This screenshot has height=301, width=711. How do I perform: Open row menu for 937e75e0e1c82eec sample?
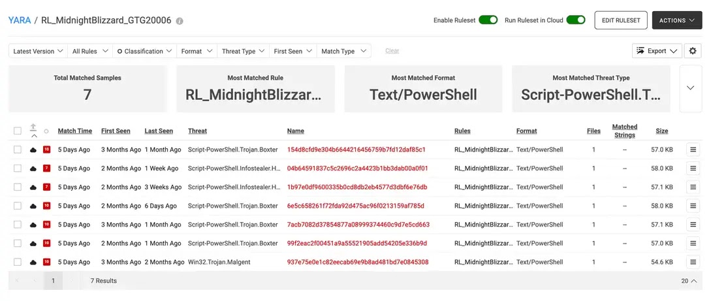coord(693,262)
